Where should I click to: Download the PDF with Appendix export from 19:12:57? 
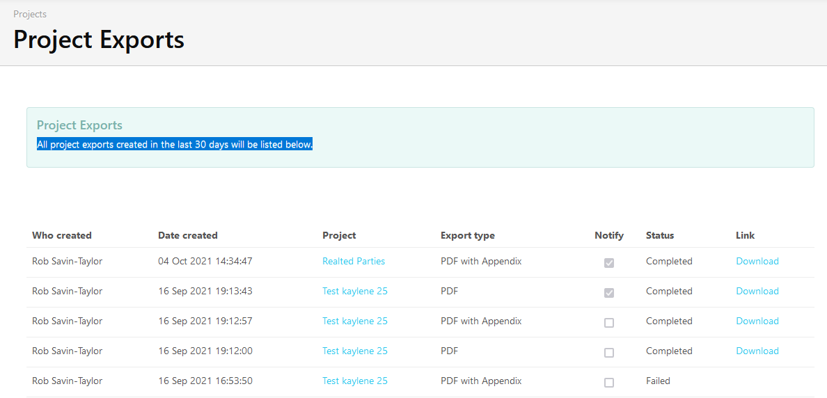pyautogui.click(x=757, y=321)
